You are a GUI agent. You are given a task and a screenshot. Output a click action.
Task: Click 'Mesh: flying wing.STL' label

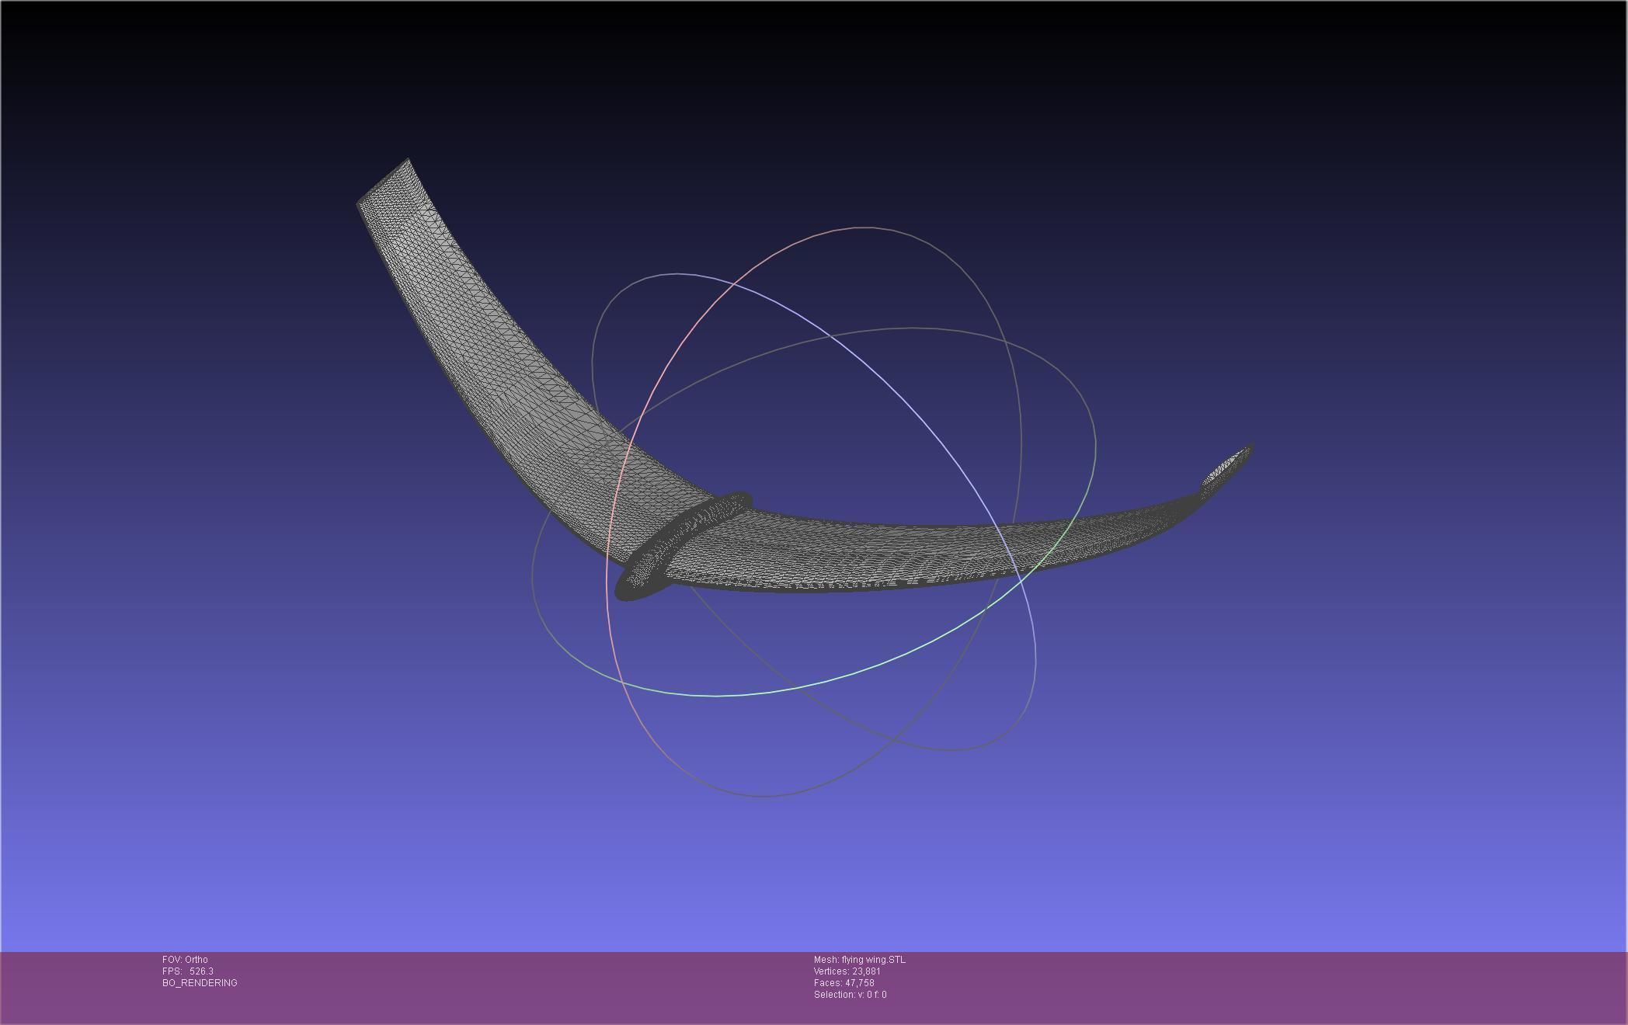(x=859, y=960)
